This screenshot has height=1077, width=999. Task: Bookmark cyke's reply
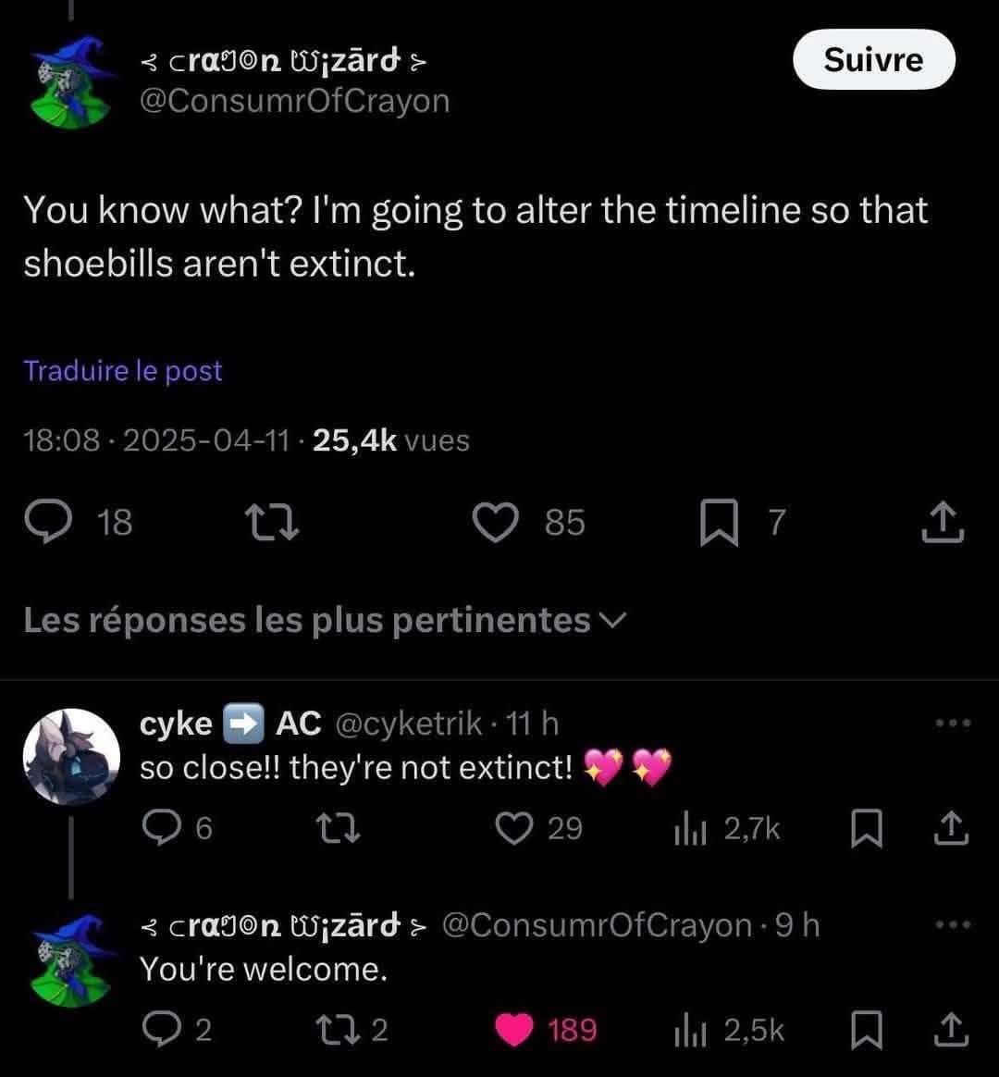coord(863,830)
